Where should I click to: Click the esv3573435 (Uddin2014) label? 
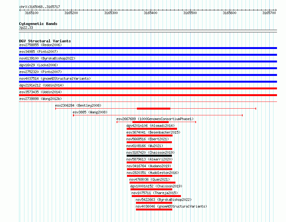pyautogui.click(x=40, y=92)
